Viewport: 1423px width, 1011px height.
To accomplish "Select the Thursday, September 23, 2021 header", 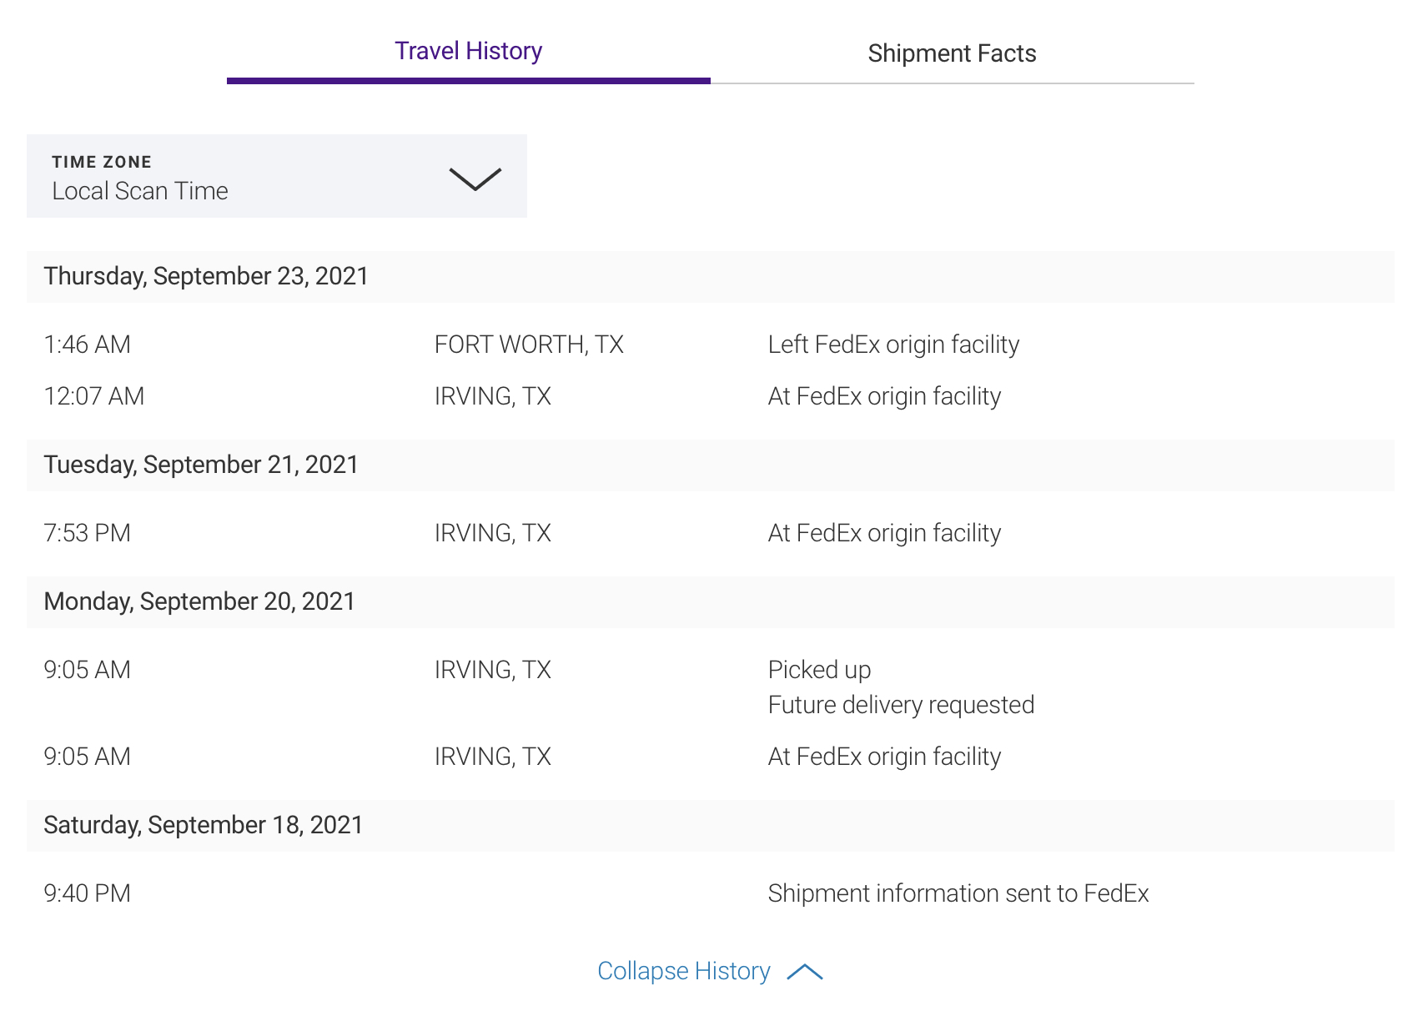I will pos(711,277).
